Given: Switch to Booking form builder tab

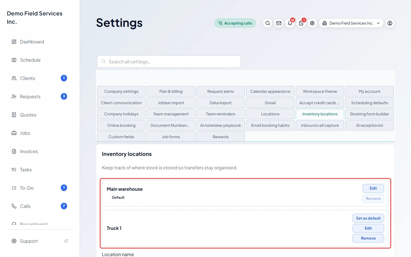Looking at the screenshot, I should tap(370, 114).
